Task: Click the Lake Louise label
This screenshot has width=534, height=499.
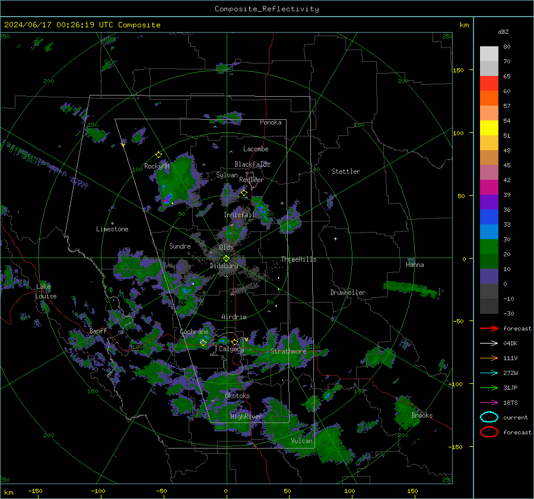Action: (46, 291)
